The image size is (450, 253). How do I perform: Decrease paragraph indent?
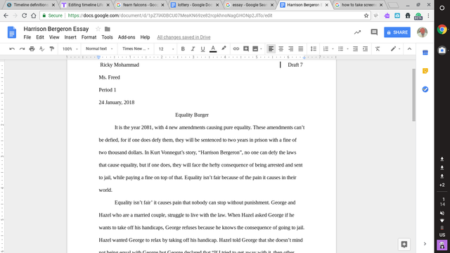point(355,49)
